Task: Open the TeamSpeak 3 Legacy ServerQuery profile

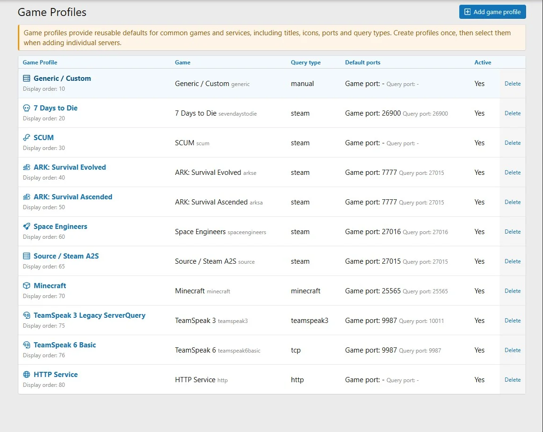Action: point(89,315)
